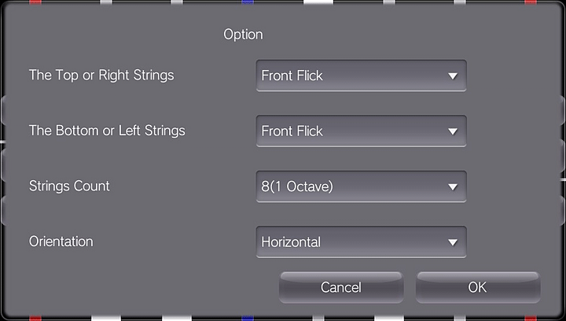Click the "Orientation" label
This screenshot has width=566, height=321.
pos(61,242)
